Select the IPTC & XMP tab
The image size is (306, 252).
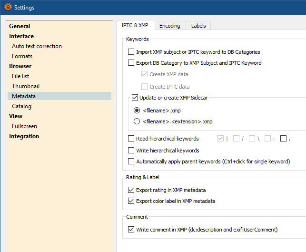134,25
